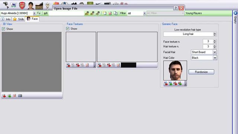The height and width of the screenshot is (134, 238).
Task: Click third red icon below face thumbnail
Action: [175, 83]
